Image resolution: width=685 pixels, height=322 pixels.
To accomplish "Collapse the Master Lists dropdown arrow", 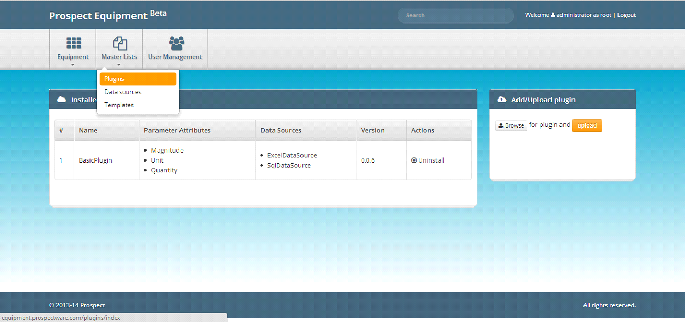I will pos(119,65).
